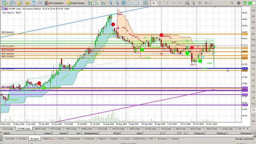
Task: Pick the equidistant channel tool
Action: (187, 3)
